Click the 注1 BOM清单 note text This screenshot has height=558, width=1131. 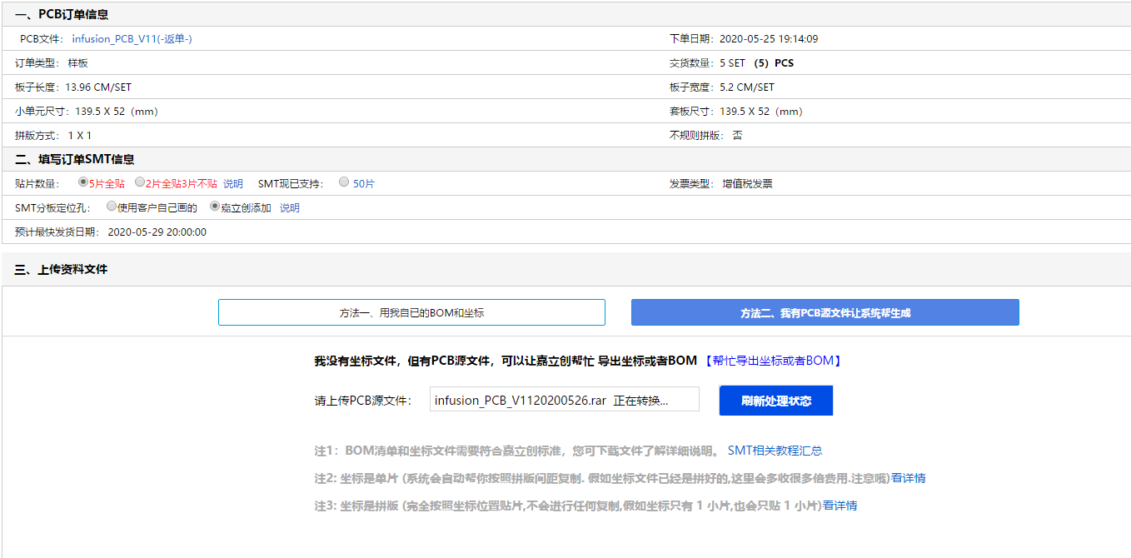click(516, 451)
